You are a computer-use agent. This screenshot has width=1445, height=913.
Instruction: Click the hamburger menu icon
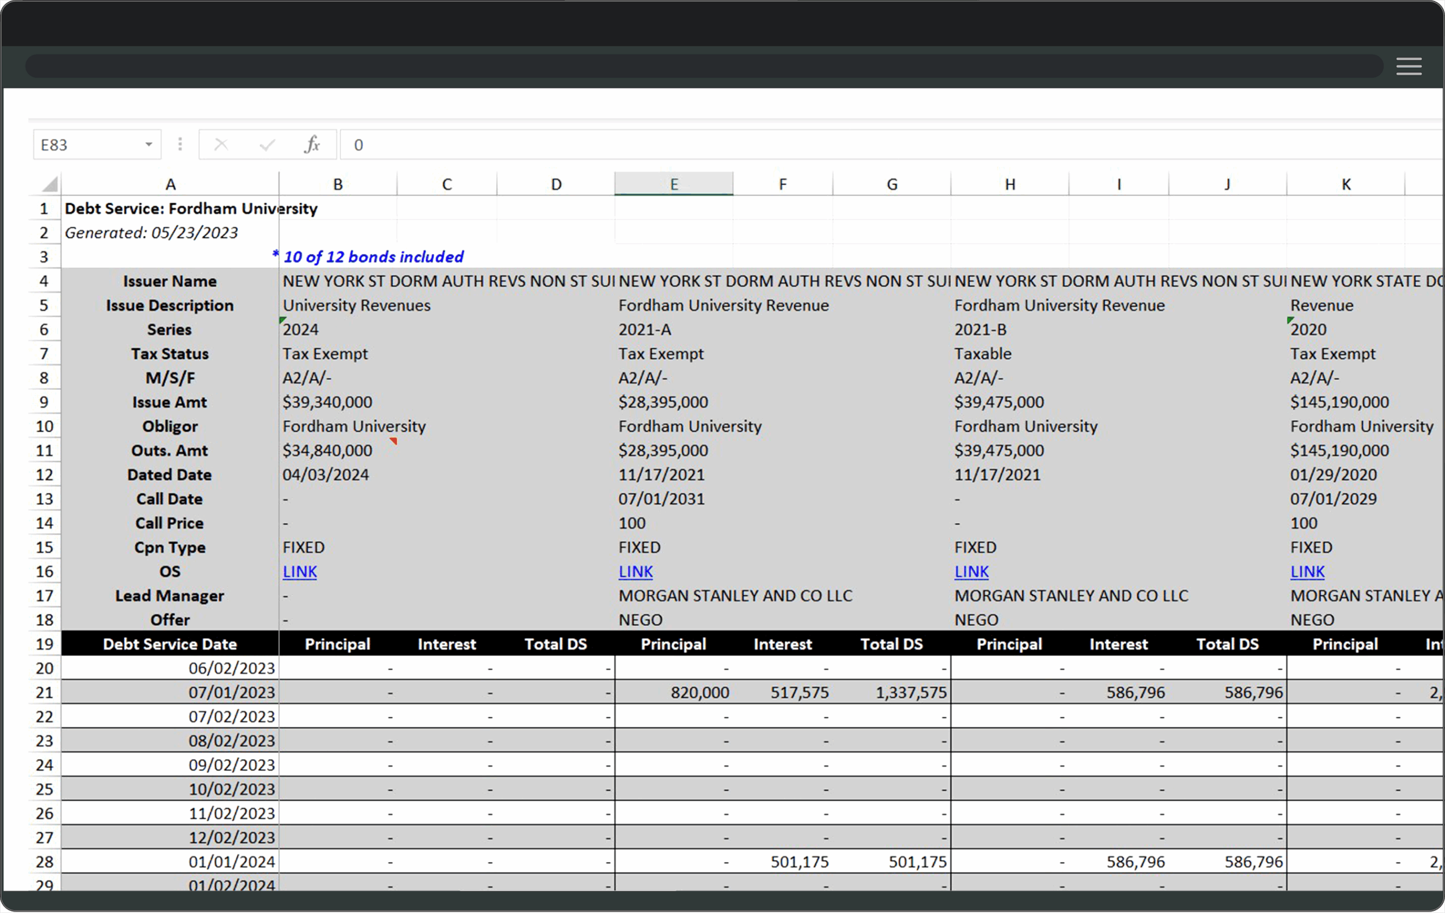pyautogui.click(x=1408, y=66)
